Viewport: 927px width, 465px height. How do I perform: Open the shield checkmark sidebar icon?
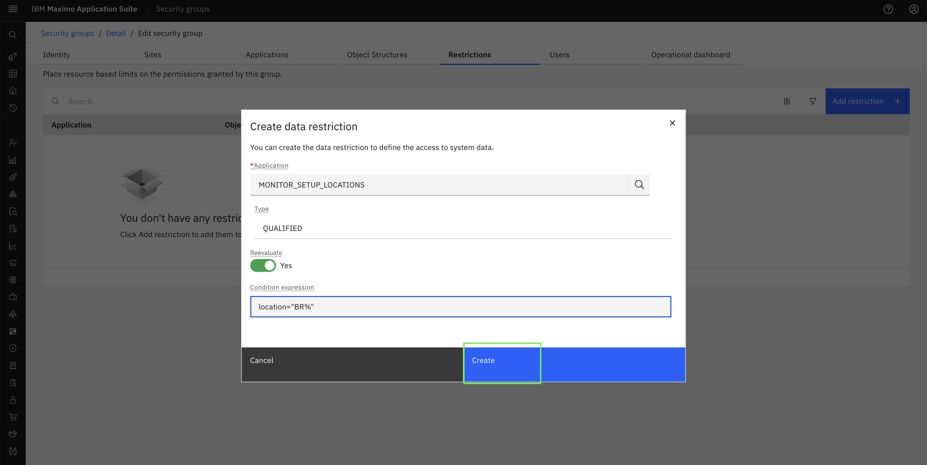coord(13,348)
